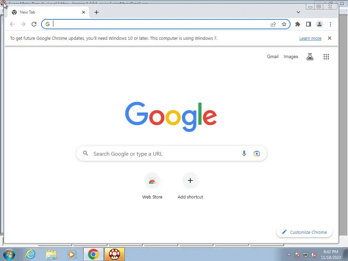Open the Windows Start menu

point(9,254)
